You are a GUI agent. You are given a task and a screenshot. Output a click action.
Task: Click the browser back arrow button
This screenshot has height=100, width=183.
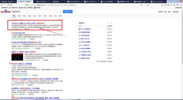click(2, 5)
